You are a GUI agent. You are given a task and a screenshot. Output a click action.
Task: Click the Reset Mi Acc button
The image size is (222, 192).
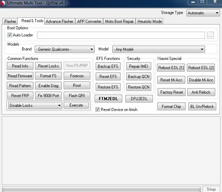pyautogui.click(x=171, y=80)
